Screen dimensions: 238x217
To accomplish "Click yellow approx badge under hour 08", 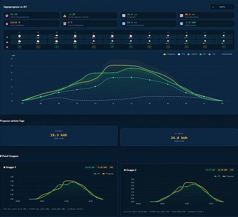I will pos(38,47).
